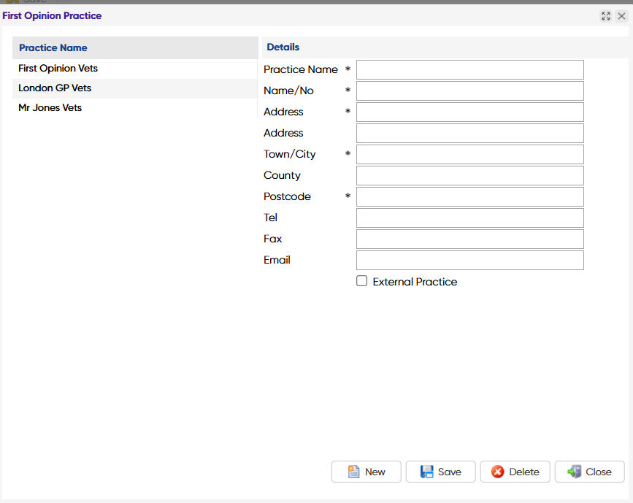This screenshot has height=503, width=633.
Task: Maximize the First Opinion Practice dialog
Action: [x=606, y=16]
